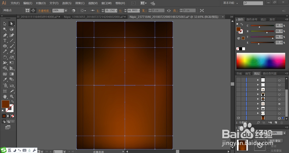Image resolution: width=289 pixels, height=153 pixels.
Task: Click the locate object magnifier in layers panel
Action: pos(258,123)
